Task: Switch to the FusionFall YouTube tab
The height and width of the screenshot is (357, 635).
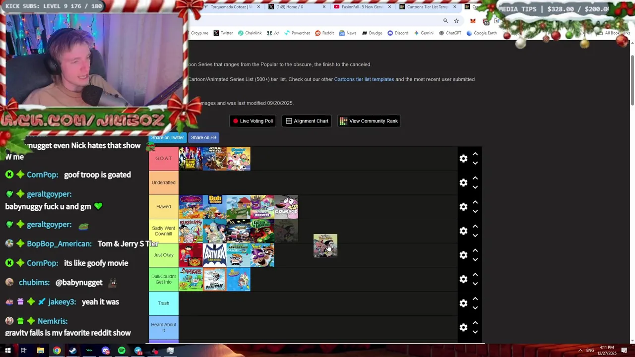Action: pyautogui.click(x=362, y=7)
